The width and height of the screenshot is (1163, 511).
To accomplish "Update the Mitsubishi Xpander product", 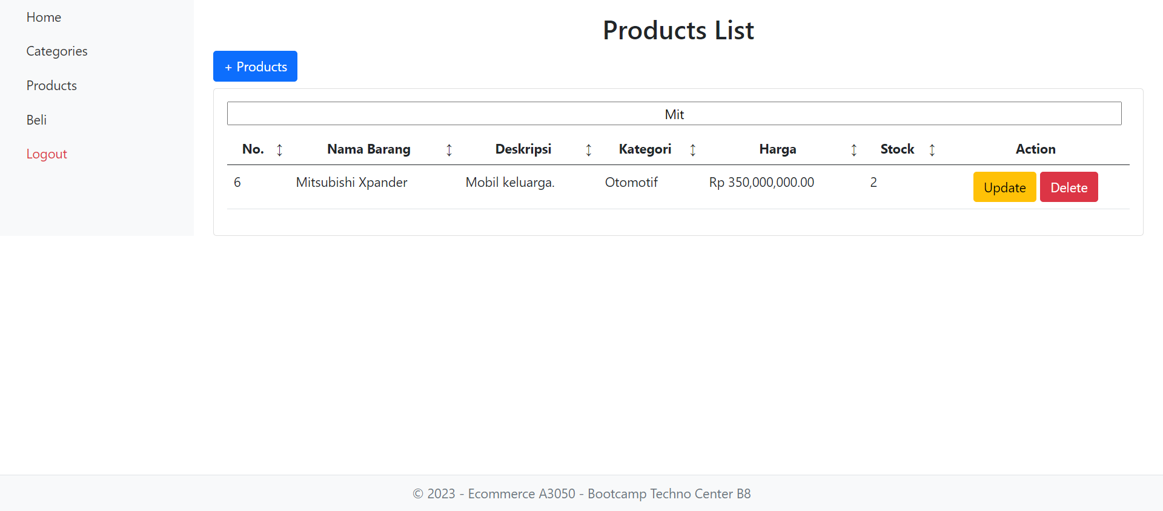I will click(x=1004, y=187).
